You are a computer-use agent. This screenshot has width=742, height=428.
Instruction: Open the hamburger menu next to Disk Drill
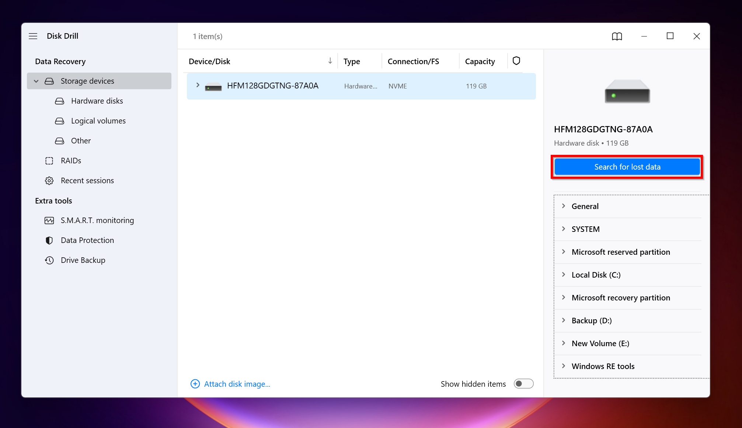[x=33, y=36]
